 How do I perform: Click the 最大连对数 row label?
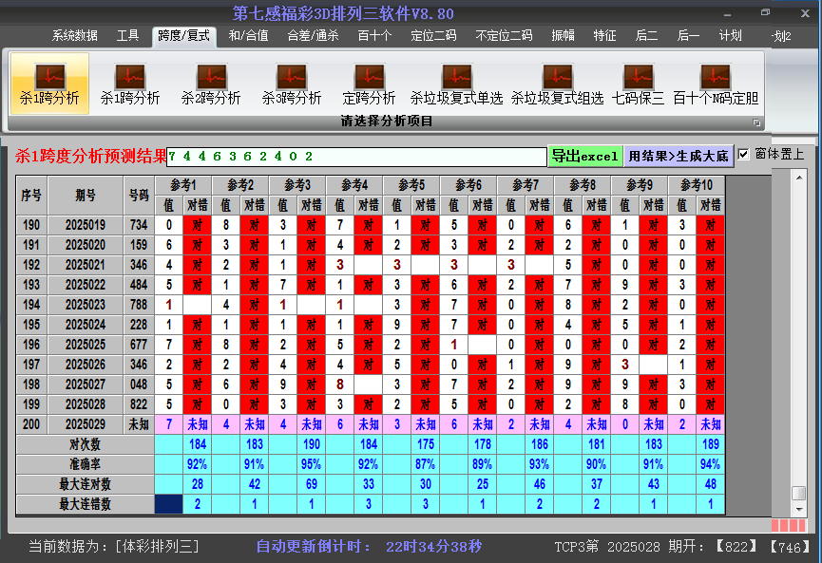pos(86,484)
